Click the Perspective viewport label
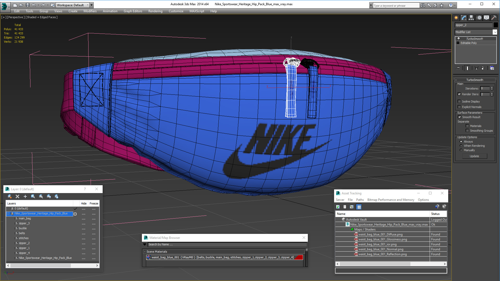 coord(16,17)
